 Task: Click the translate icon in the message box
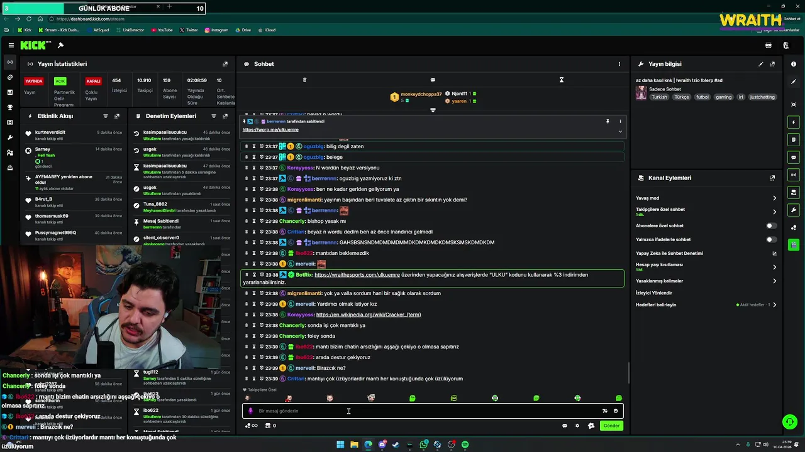point(605,411)
